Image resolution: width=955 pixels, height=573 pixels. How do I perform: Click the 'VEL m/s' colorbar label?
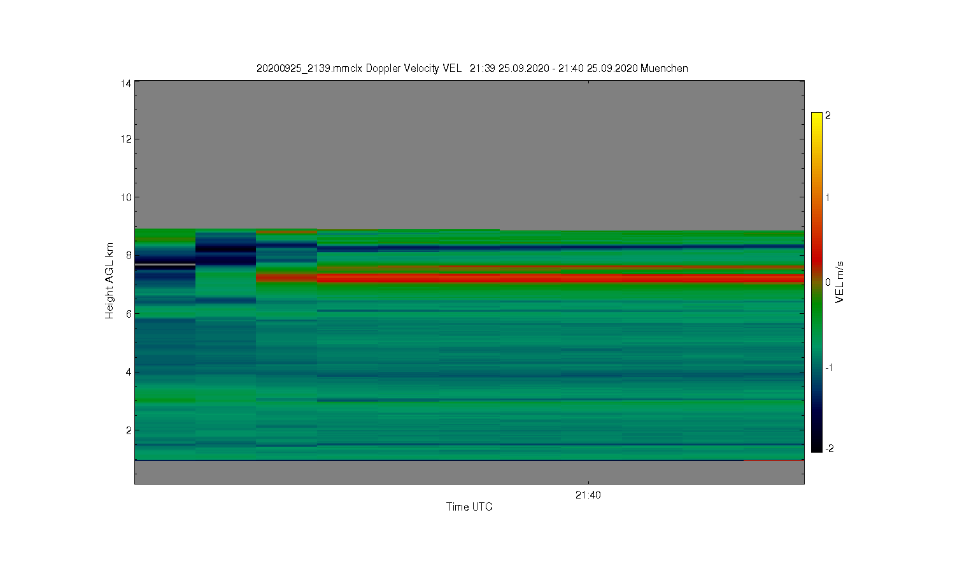tap(840, 282)
